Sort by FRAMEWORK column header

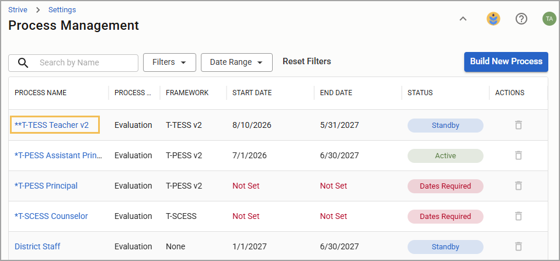pos(187,93)
